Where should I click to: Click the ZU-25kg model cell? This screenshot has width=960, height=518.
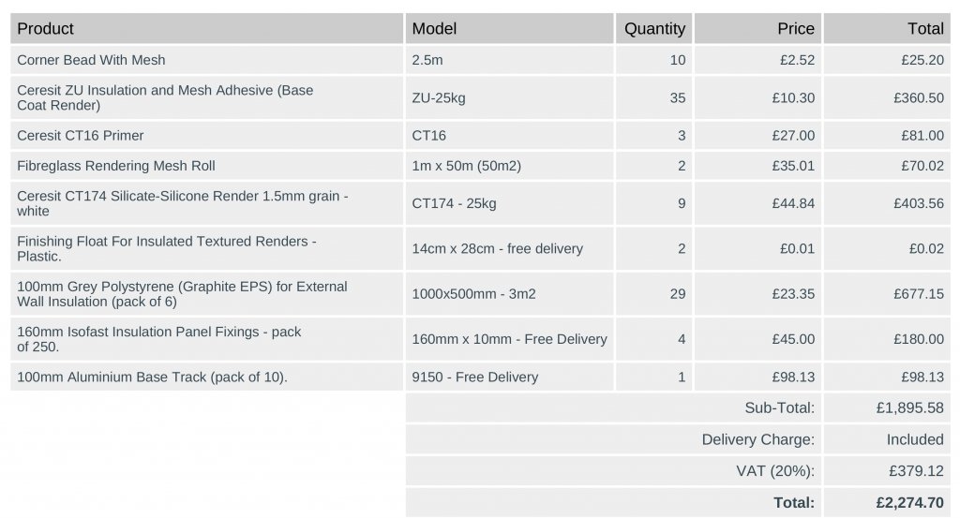[438, 97]
